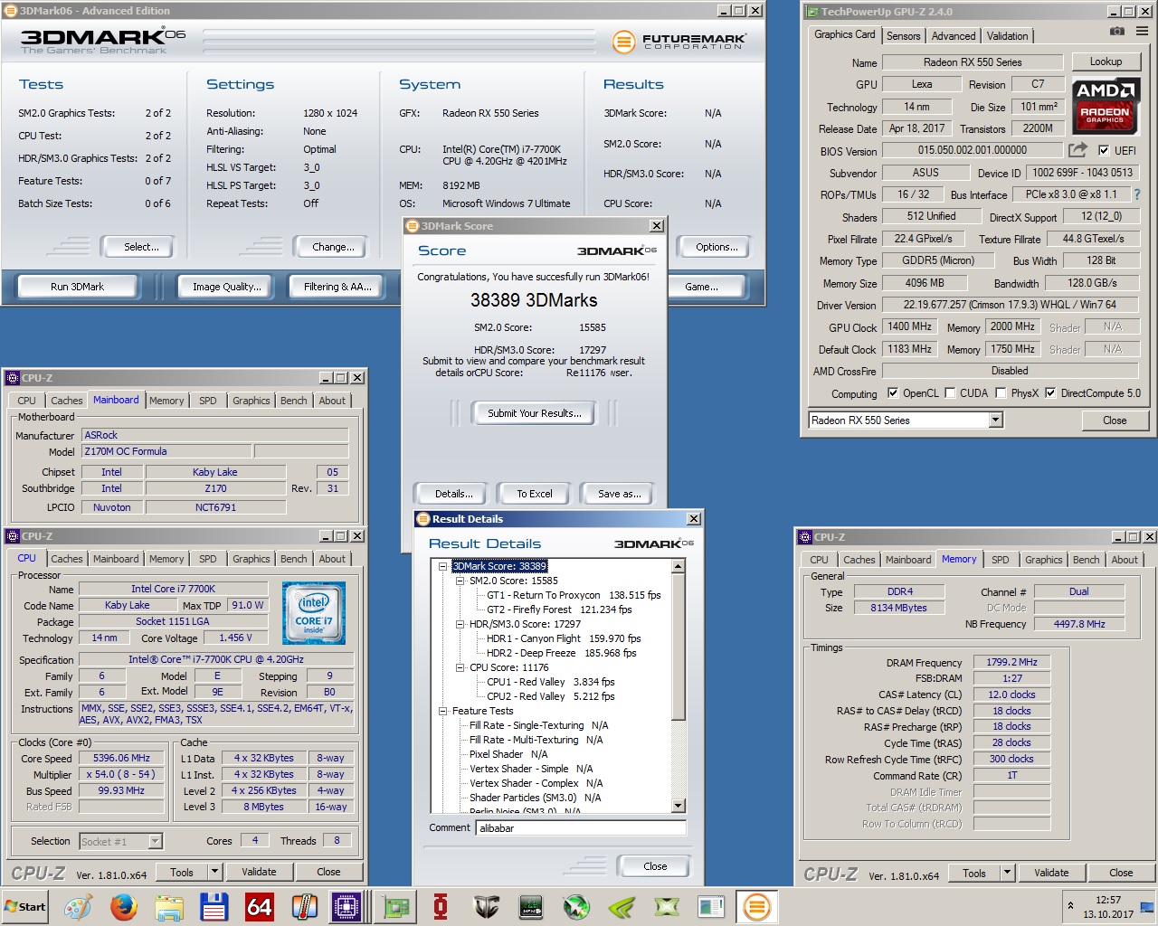Collapse the HDR/SM3.0 Score: 17297 node
Image resolution: width=1158 pixels, height=926 pixels.
click(x=460, y=624)
